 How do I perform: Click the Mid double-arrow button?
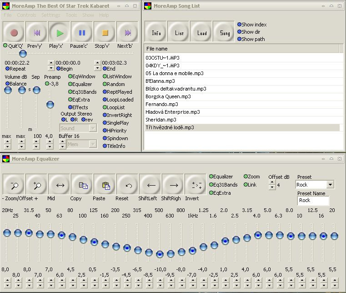point(60,185)
